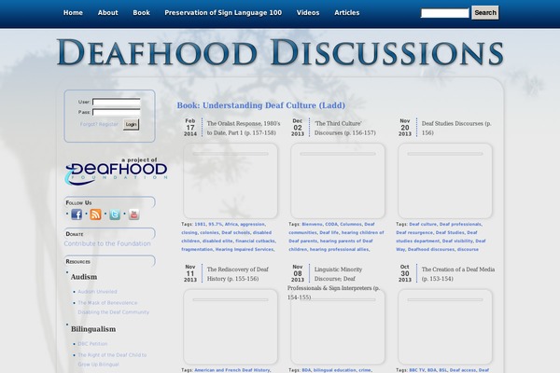The height and width of the screenshot is (373, 560).
Task: Open the Audism Unveiled resource link
Action: click(x=97, y=292)
